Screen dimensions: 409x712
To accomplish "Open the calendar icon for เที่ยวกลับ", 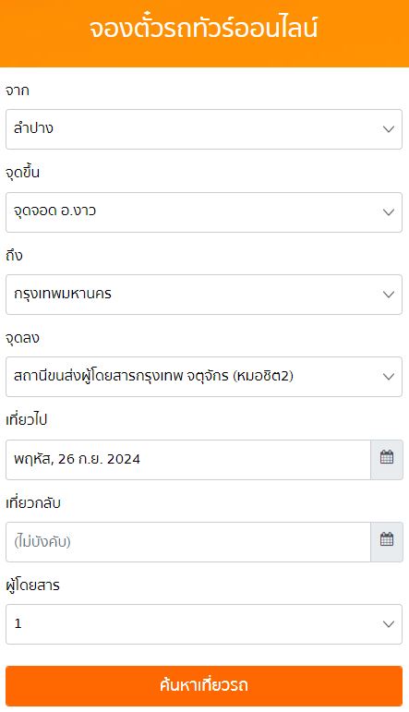I will pos(386,541).
